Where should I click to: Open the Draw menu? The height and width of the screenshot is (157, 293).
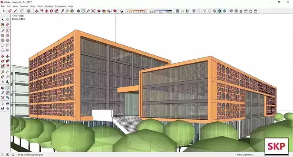33,6
